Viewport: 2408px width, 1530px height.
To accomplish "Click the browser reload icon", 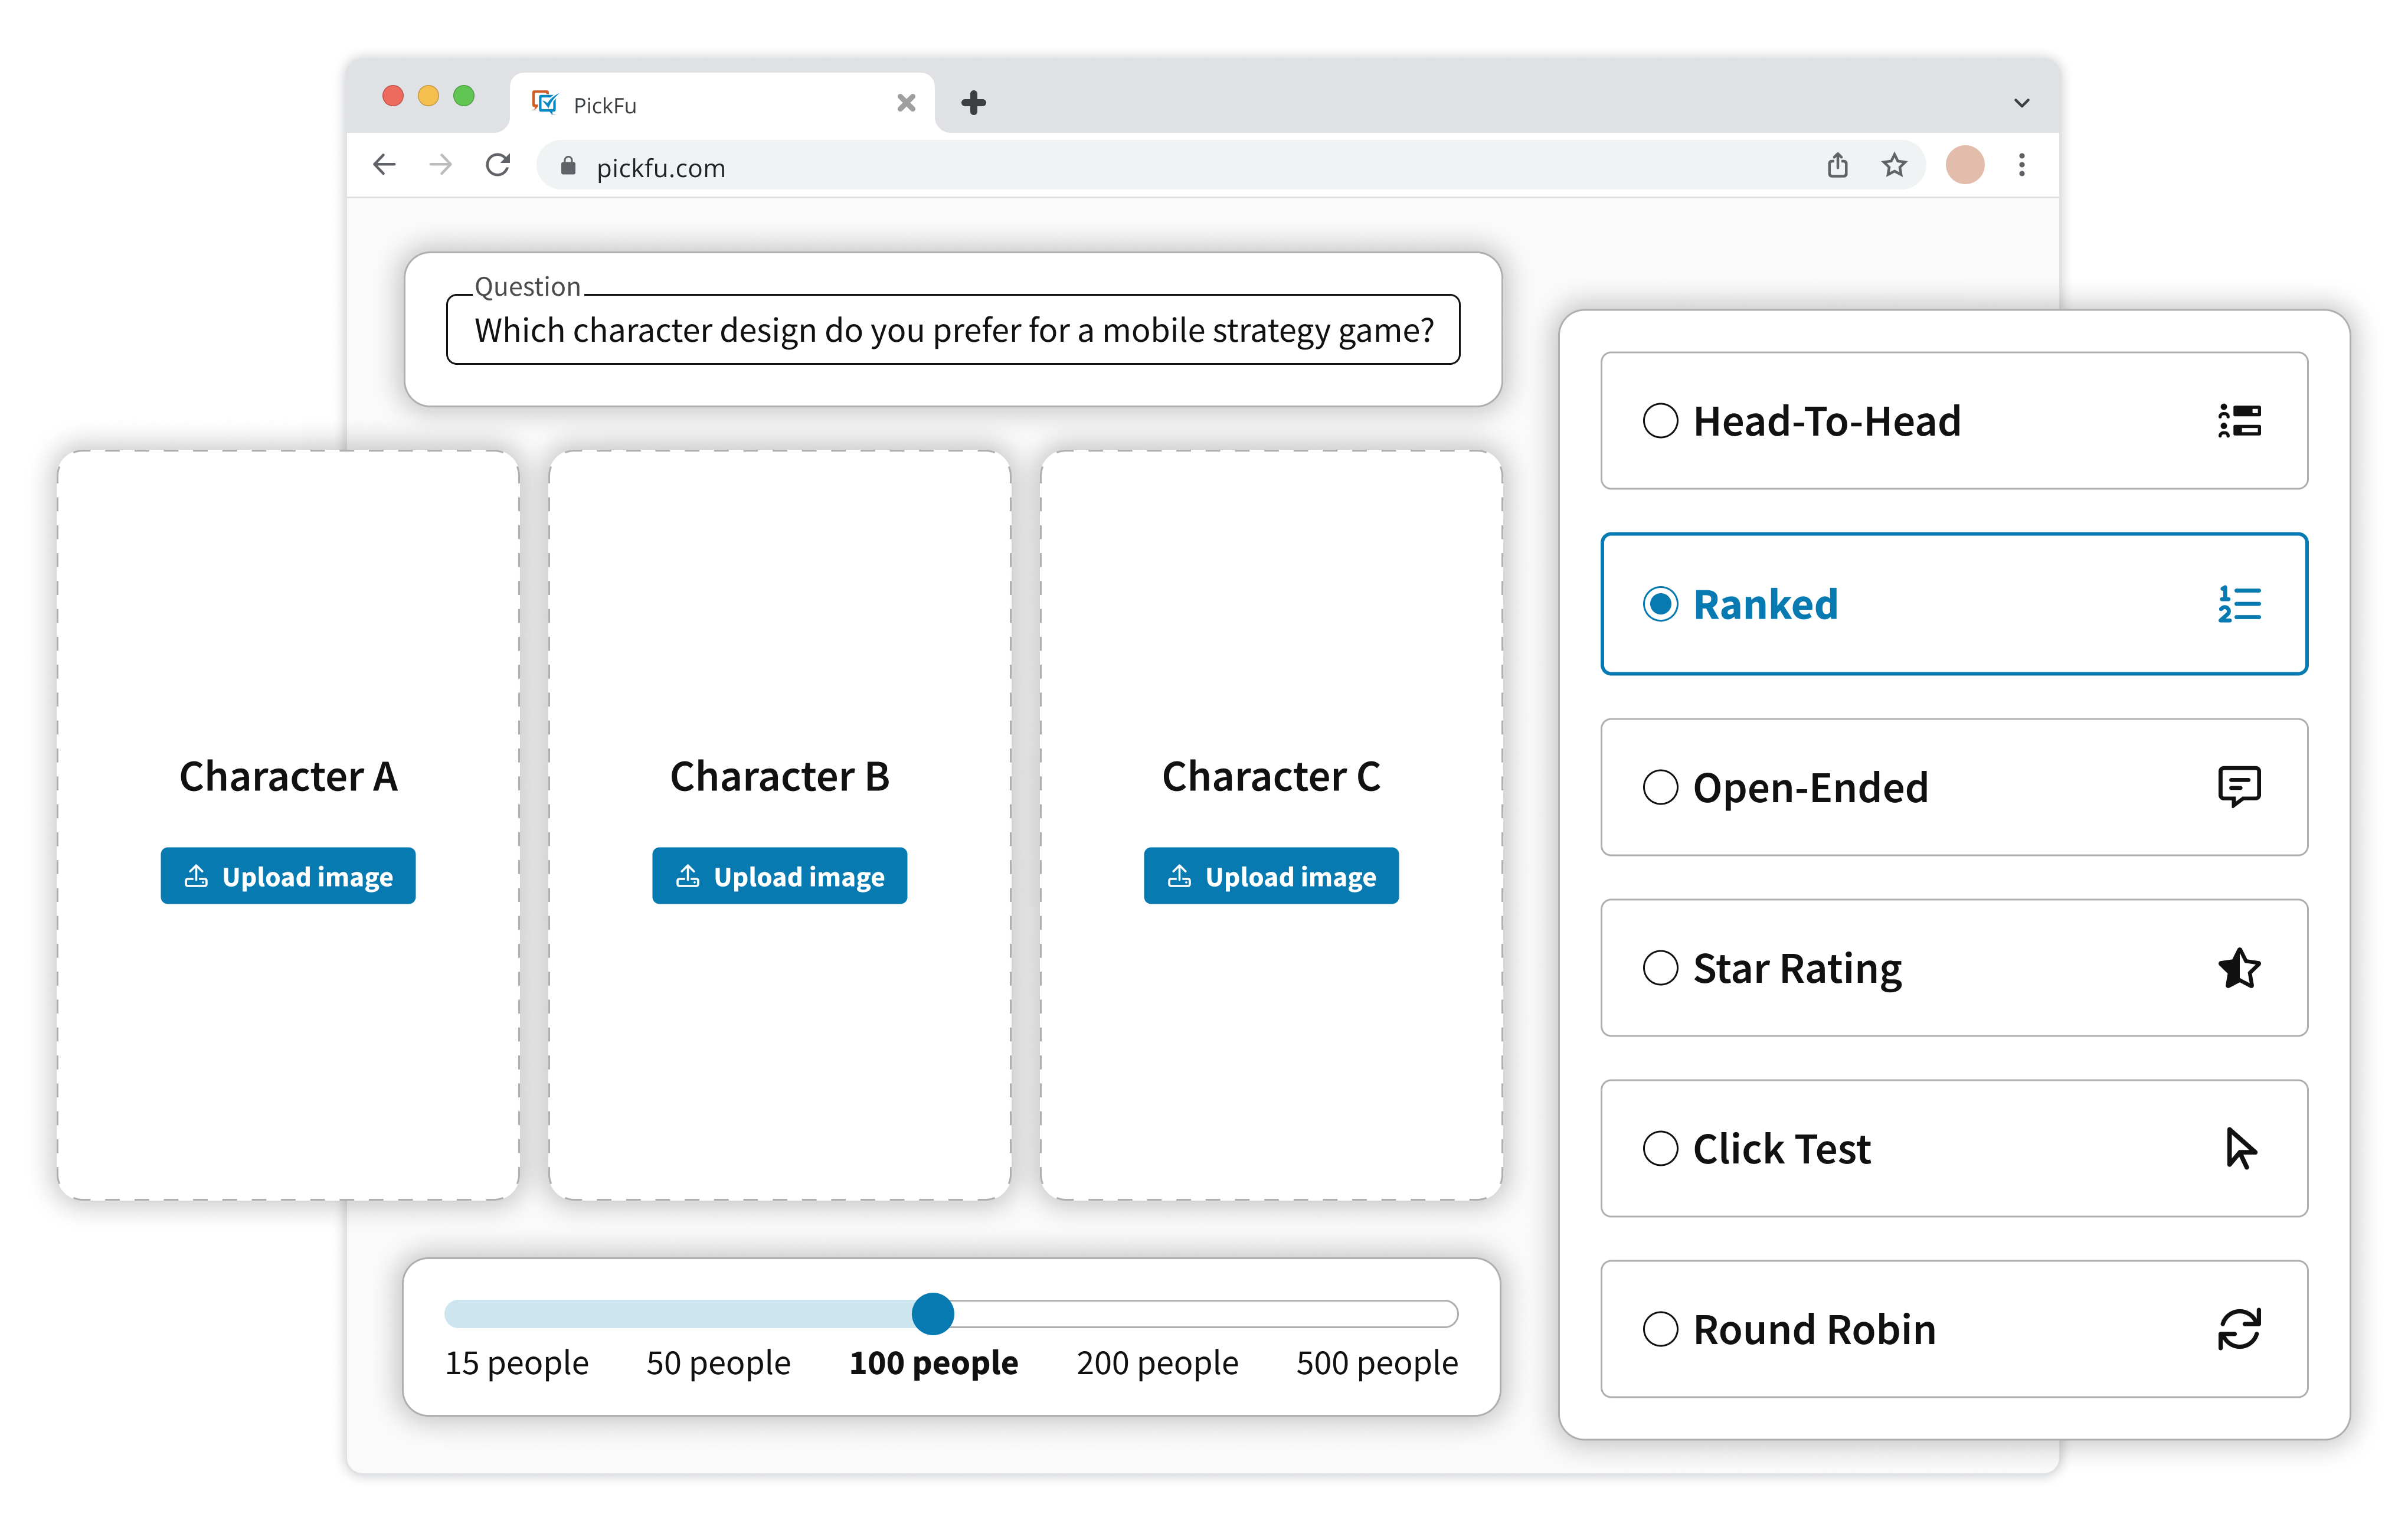I will [498, 165].
